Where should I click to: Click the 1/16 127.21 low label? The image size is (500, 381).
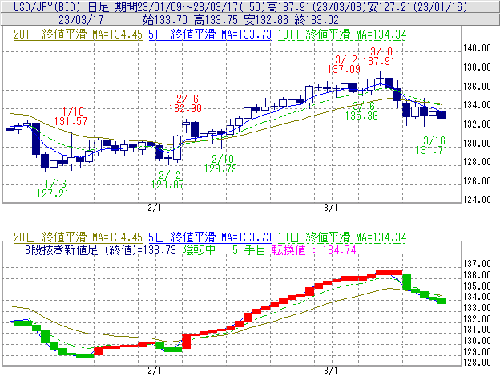pos(53,188)
